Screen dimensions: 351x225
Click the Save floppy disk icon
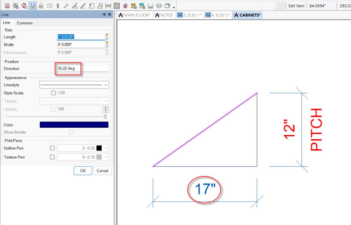pyautogui.click(x=7, y=6)
